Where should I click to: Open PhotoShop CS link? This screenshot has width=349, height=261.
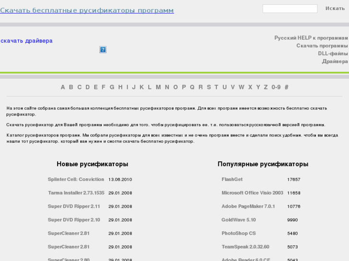click(239, 233)
